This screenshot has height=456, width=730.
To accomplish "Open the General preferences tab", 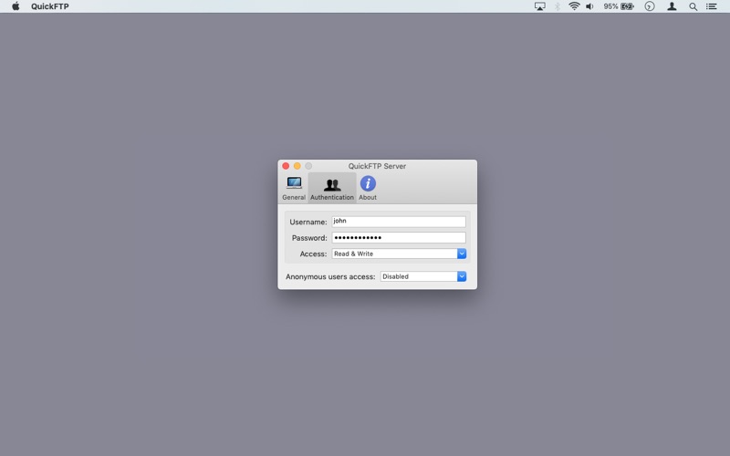I will coord(294,188).
